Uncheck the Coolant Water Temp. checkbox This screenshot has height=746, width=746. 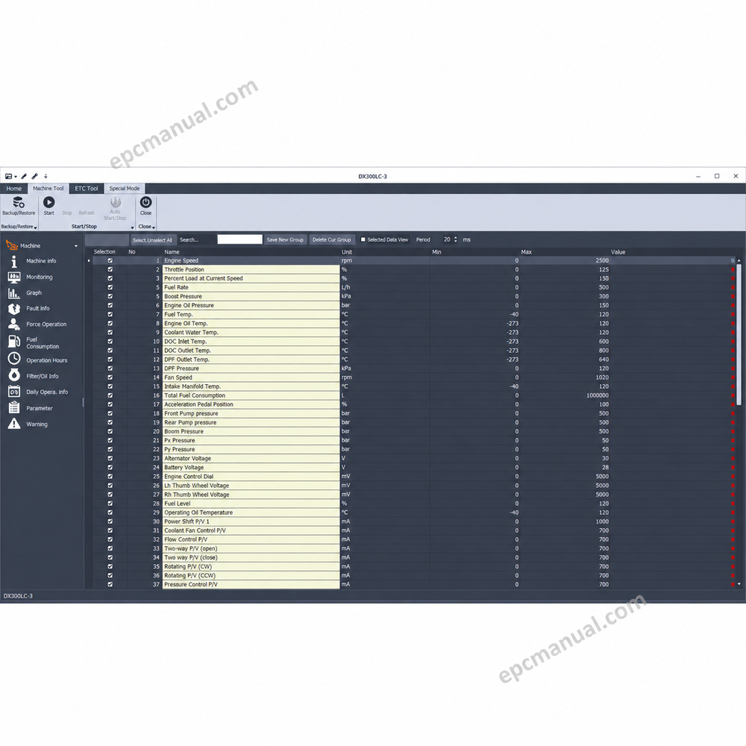110,333
